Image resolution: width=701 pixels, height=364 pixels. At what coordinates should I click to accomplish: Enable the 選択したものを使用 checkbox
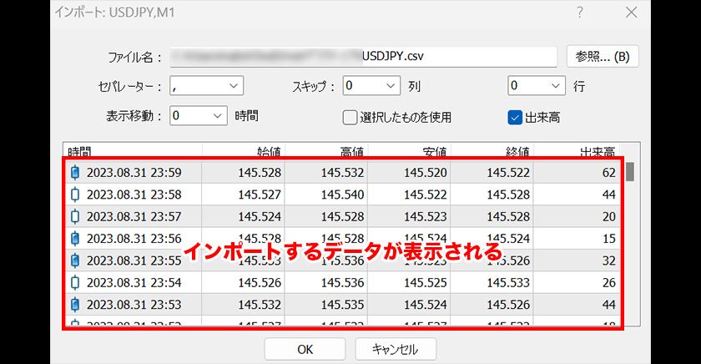pyautogui.click(x=350, y=117)
